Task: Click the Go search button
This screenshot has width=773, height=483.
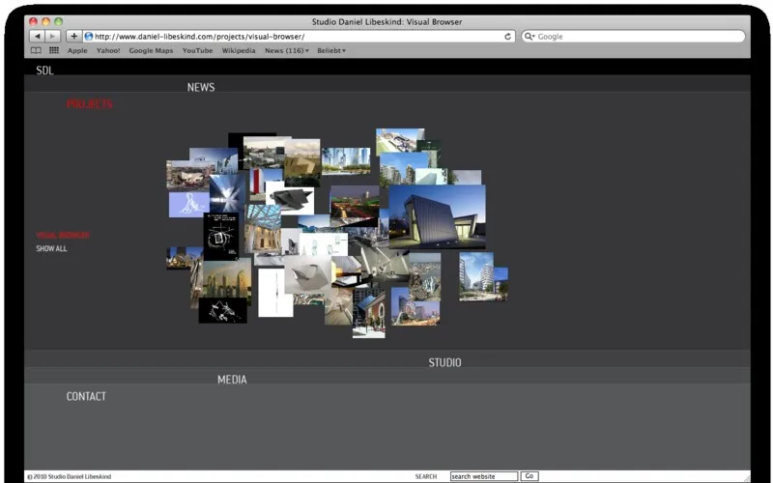Action: pos(530,476)
